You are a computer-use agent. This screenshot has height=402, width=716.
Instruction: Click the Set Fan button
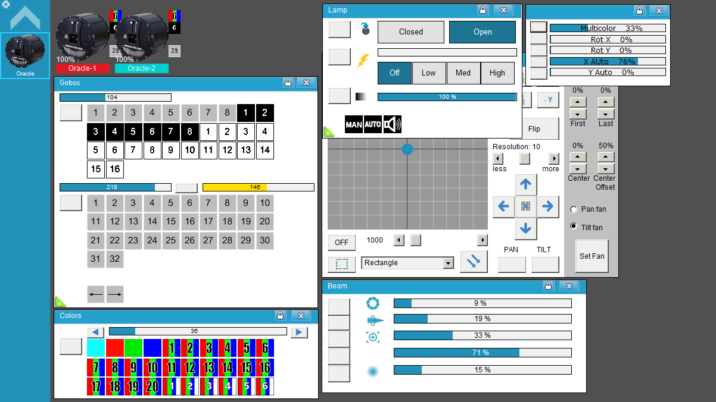click(x=592, y=256)
